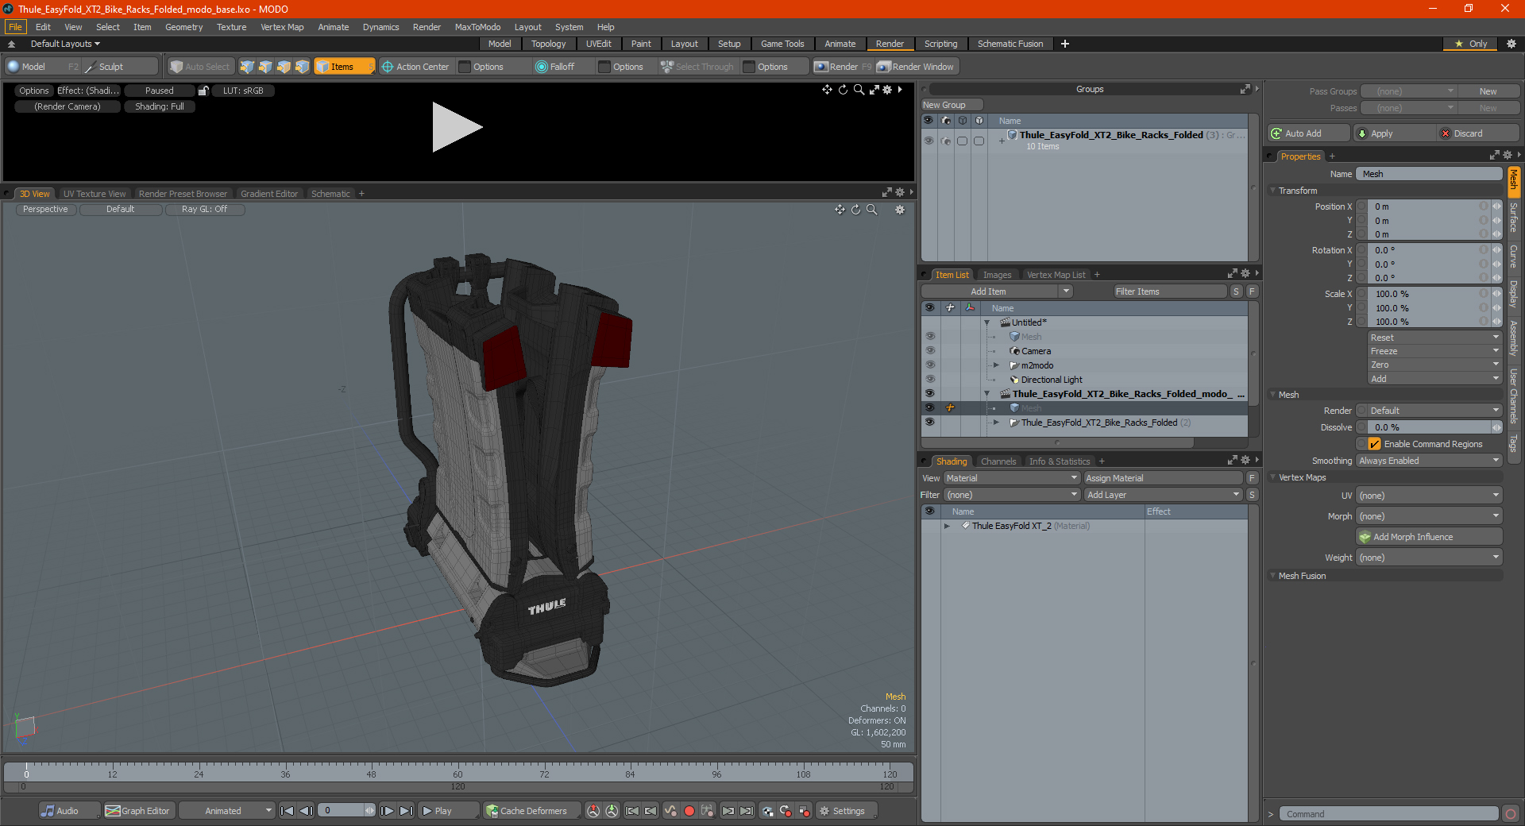Activate Items selection mode
The width and height of the screenshot is (1525, 826).
coord(344,67)
